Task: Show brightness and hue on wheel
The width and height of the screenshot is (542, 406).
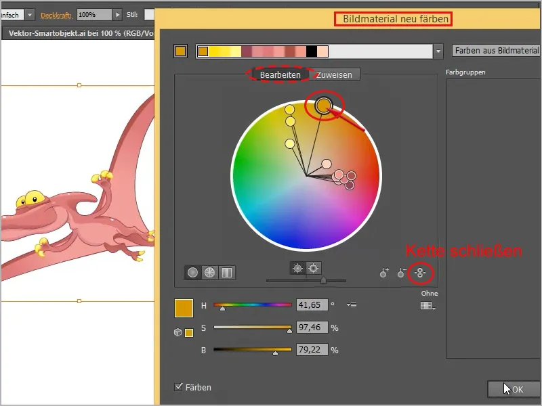Action: tap(314, 268)
